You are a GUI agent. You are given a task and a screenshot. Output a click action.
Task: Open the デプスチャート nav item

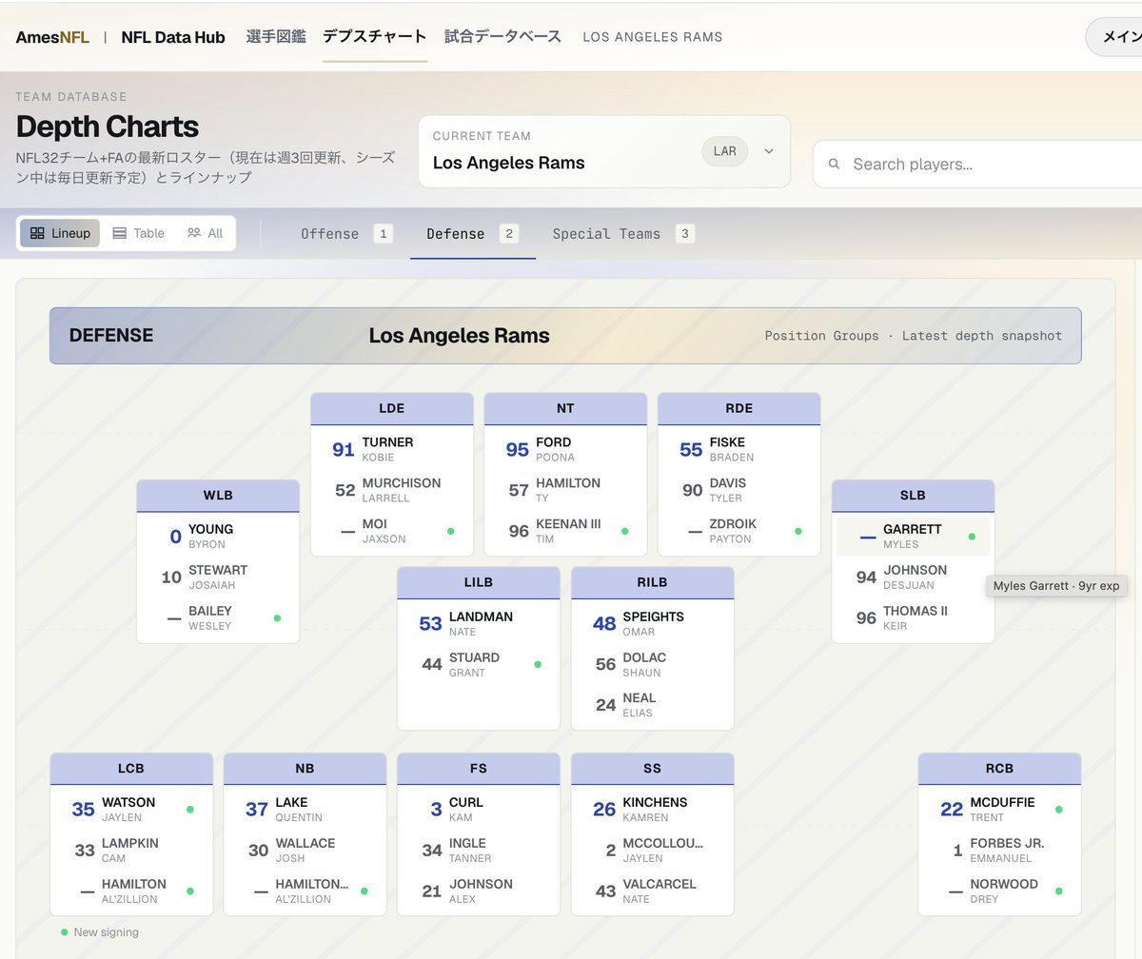[x=375, y=37]
